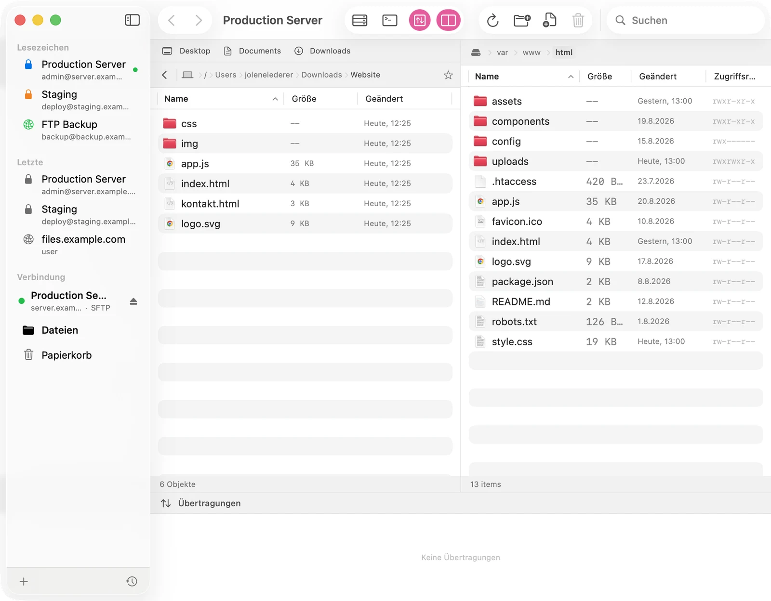Open FTP Backup bookmark

[x=78, y=130]
